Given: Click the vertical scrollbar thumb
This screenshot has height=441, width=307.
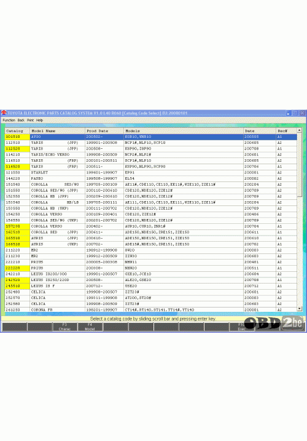Looking at the screenshot, I should click(300, 165).
